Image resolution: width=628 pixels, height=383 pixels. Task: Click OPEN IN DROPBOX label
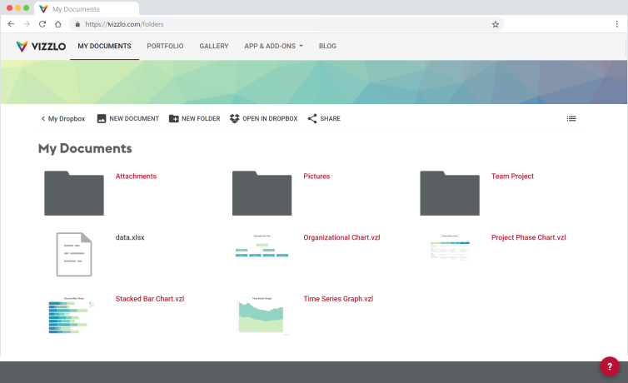pyautogui.click(x=270, y=118)
